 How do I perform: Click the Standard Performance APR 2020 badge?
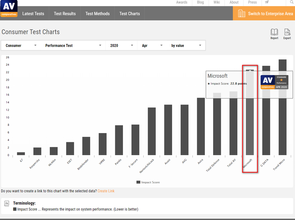(274, 82)
